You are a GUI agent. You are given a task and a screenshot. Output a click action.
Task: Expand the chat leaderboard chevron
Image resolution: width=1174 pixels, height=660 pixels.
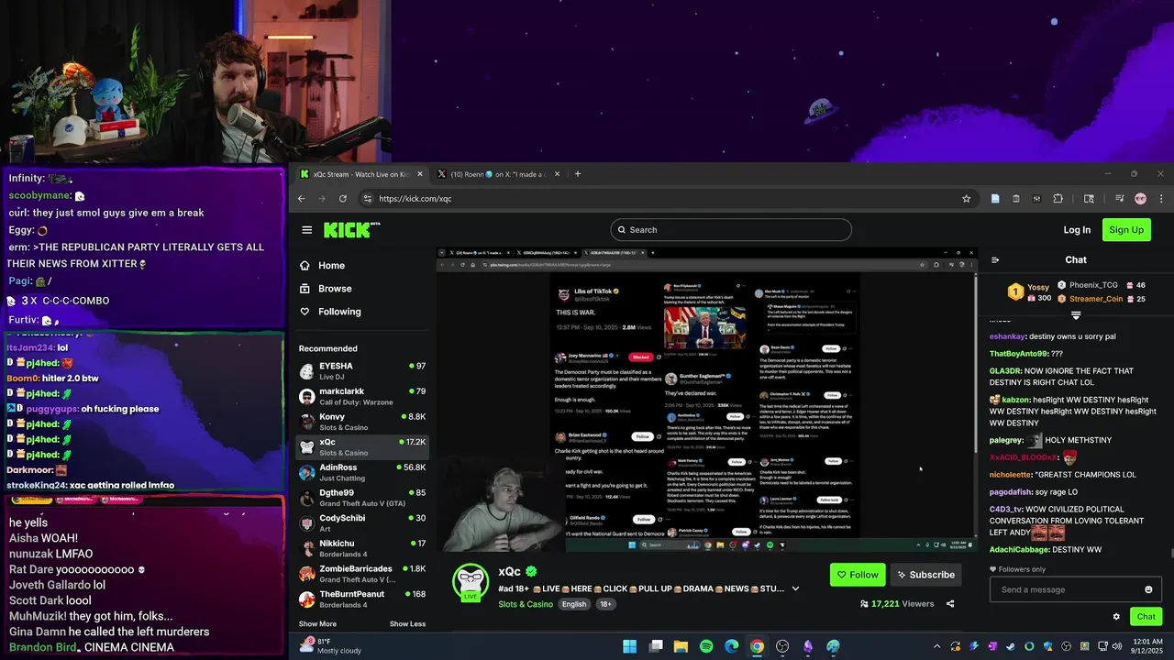[1076, 315]
